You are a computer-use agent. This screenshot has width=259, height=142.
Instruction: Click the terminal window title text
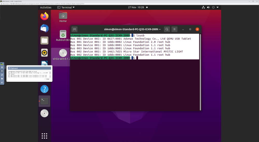[132, 29]
